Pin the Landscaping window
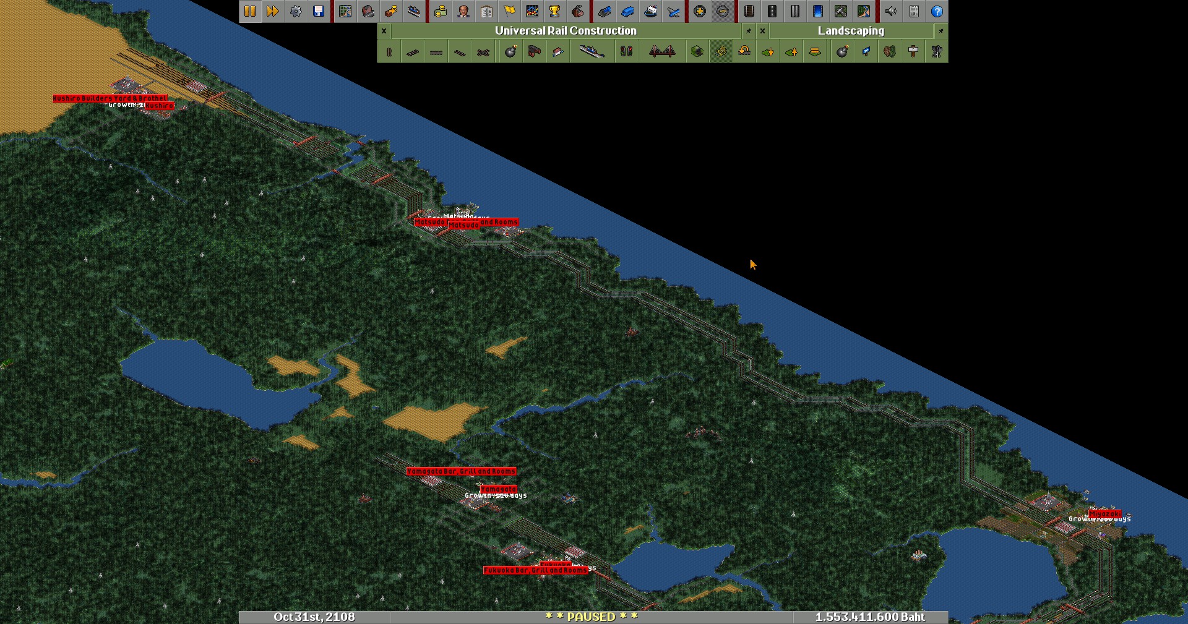 [x=940, y=31]
